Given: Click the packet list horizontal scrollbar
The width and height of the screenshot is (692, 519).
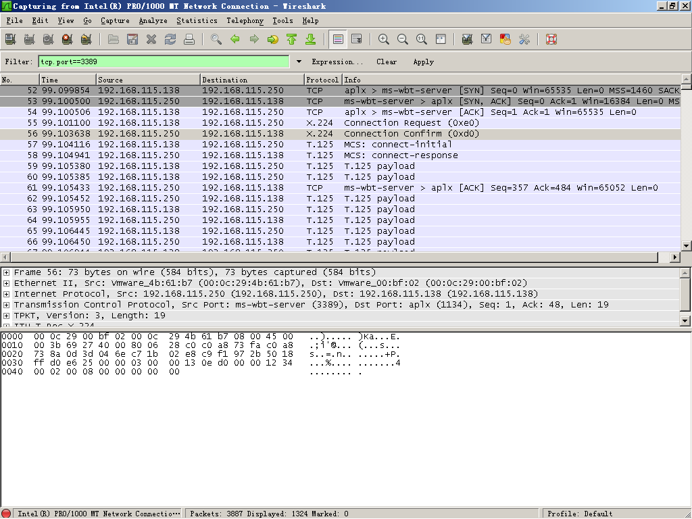Looking at the screenshot, I should (x=335, y=257).
